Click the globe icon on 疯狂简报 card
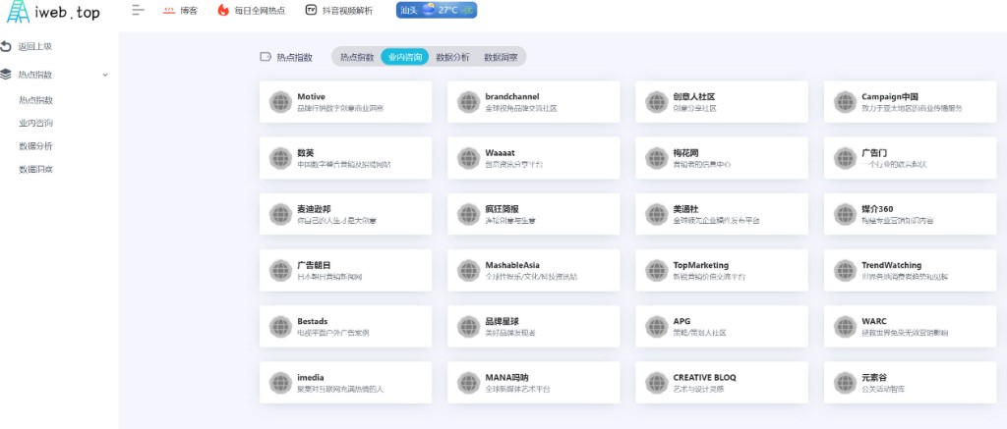 point(469,214)
